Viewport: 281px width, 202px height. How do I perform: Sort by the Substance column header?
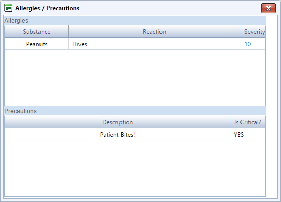tap(36, 31)
